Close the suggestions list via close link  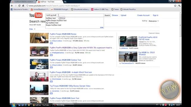point(102,27)
